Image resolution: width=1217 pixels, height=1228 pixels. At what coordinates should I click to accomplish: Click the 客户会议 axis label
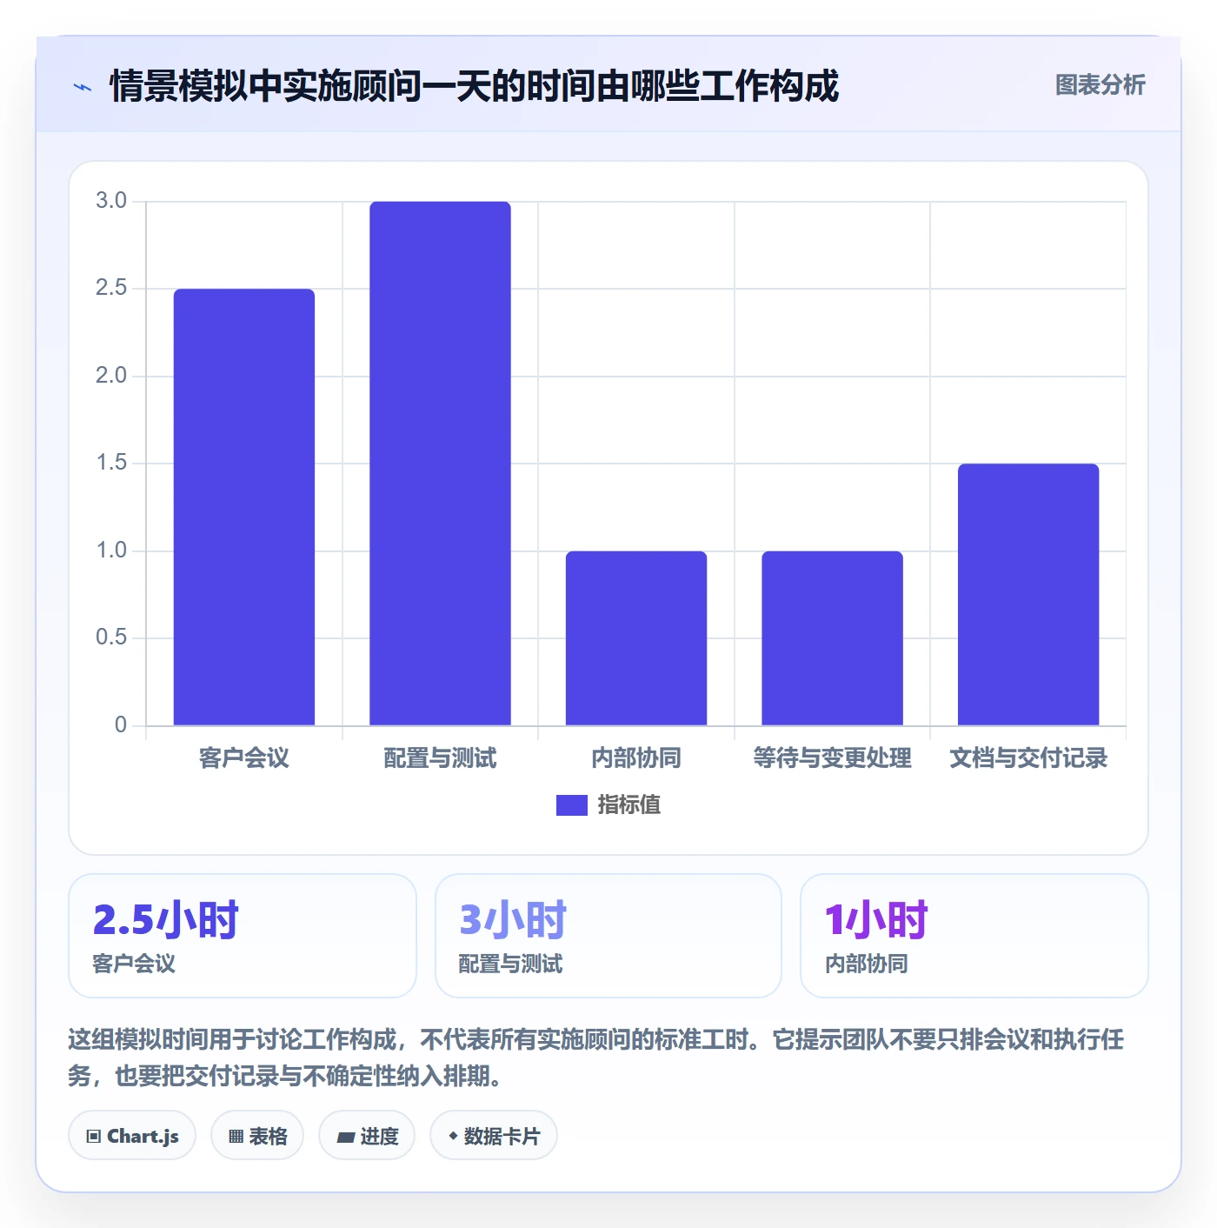(x=244, y=758)
